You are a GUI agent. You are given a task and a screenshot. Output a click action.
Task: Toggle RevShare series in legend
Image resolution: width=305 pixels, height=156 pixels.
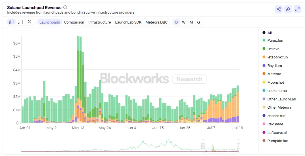tap(273, 124)
